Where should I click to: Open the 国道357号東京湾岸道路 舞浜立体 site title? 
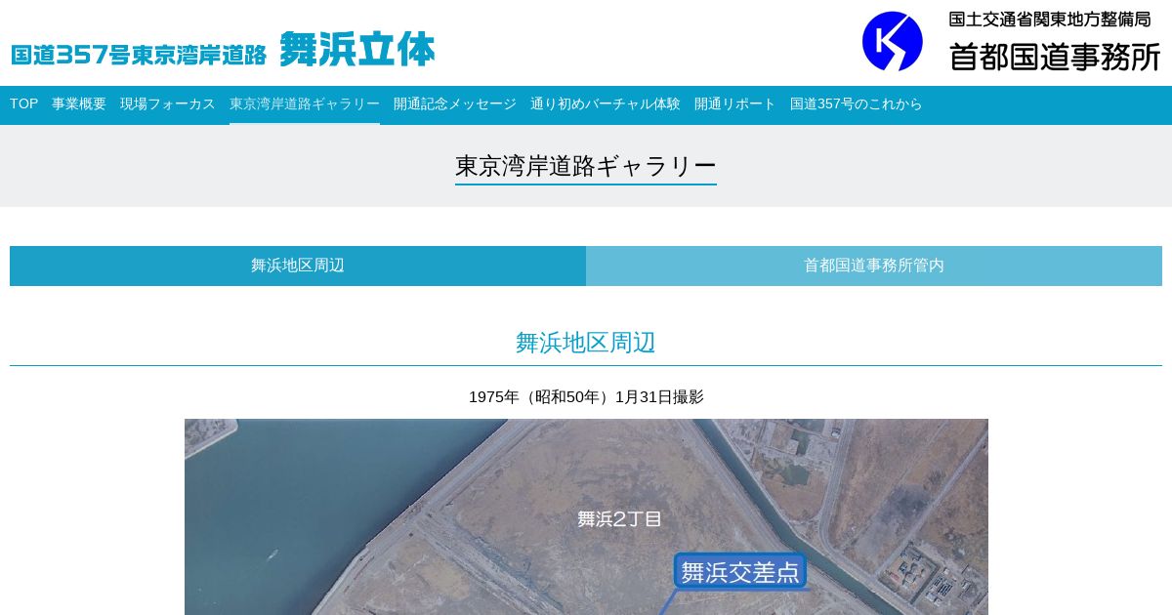223,50
